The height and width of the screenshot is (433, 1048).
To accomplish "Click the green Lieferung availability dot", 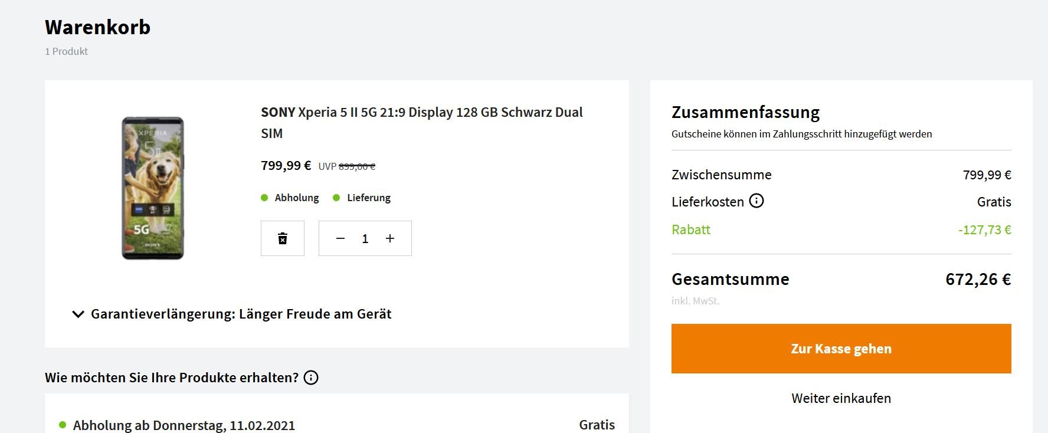I will click(x=336, y=198).
